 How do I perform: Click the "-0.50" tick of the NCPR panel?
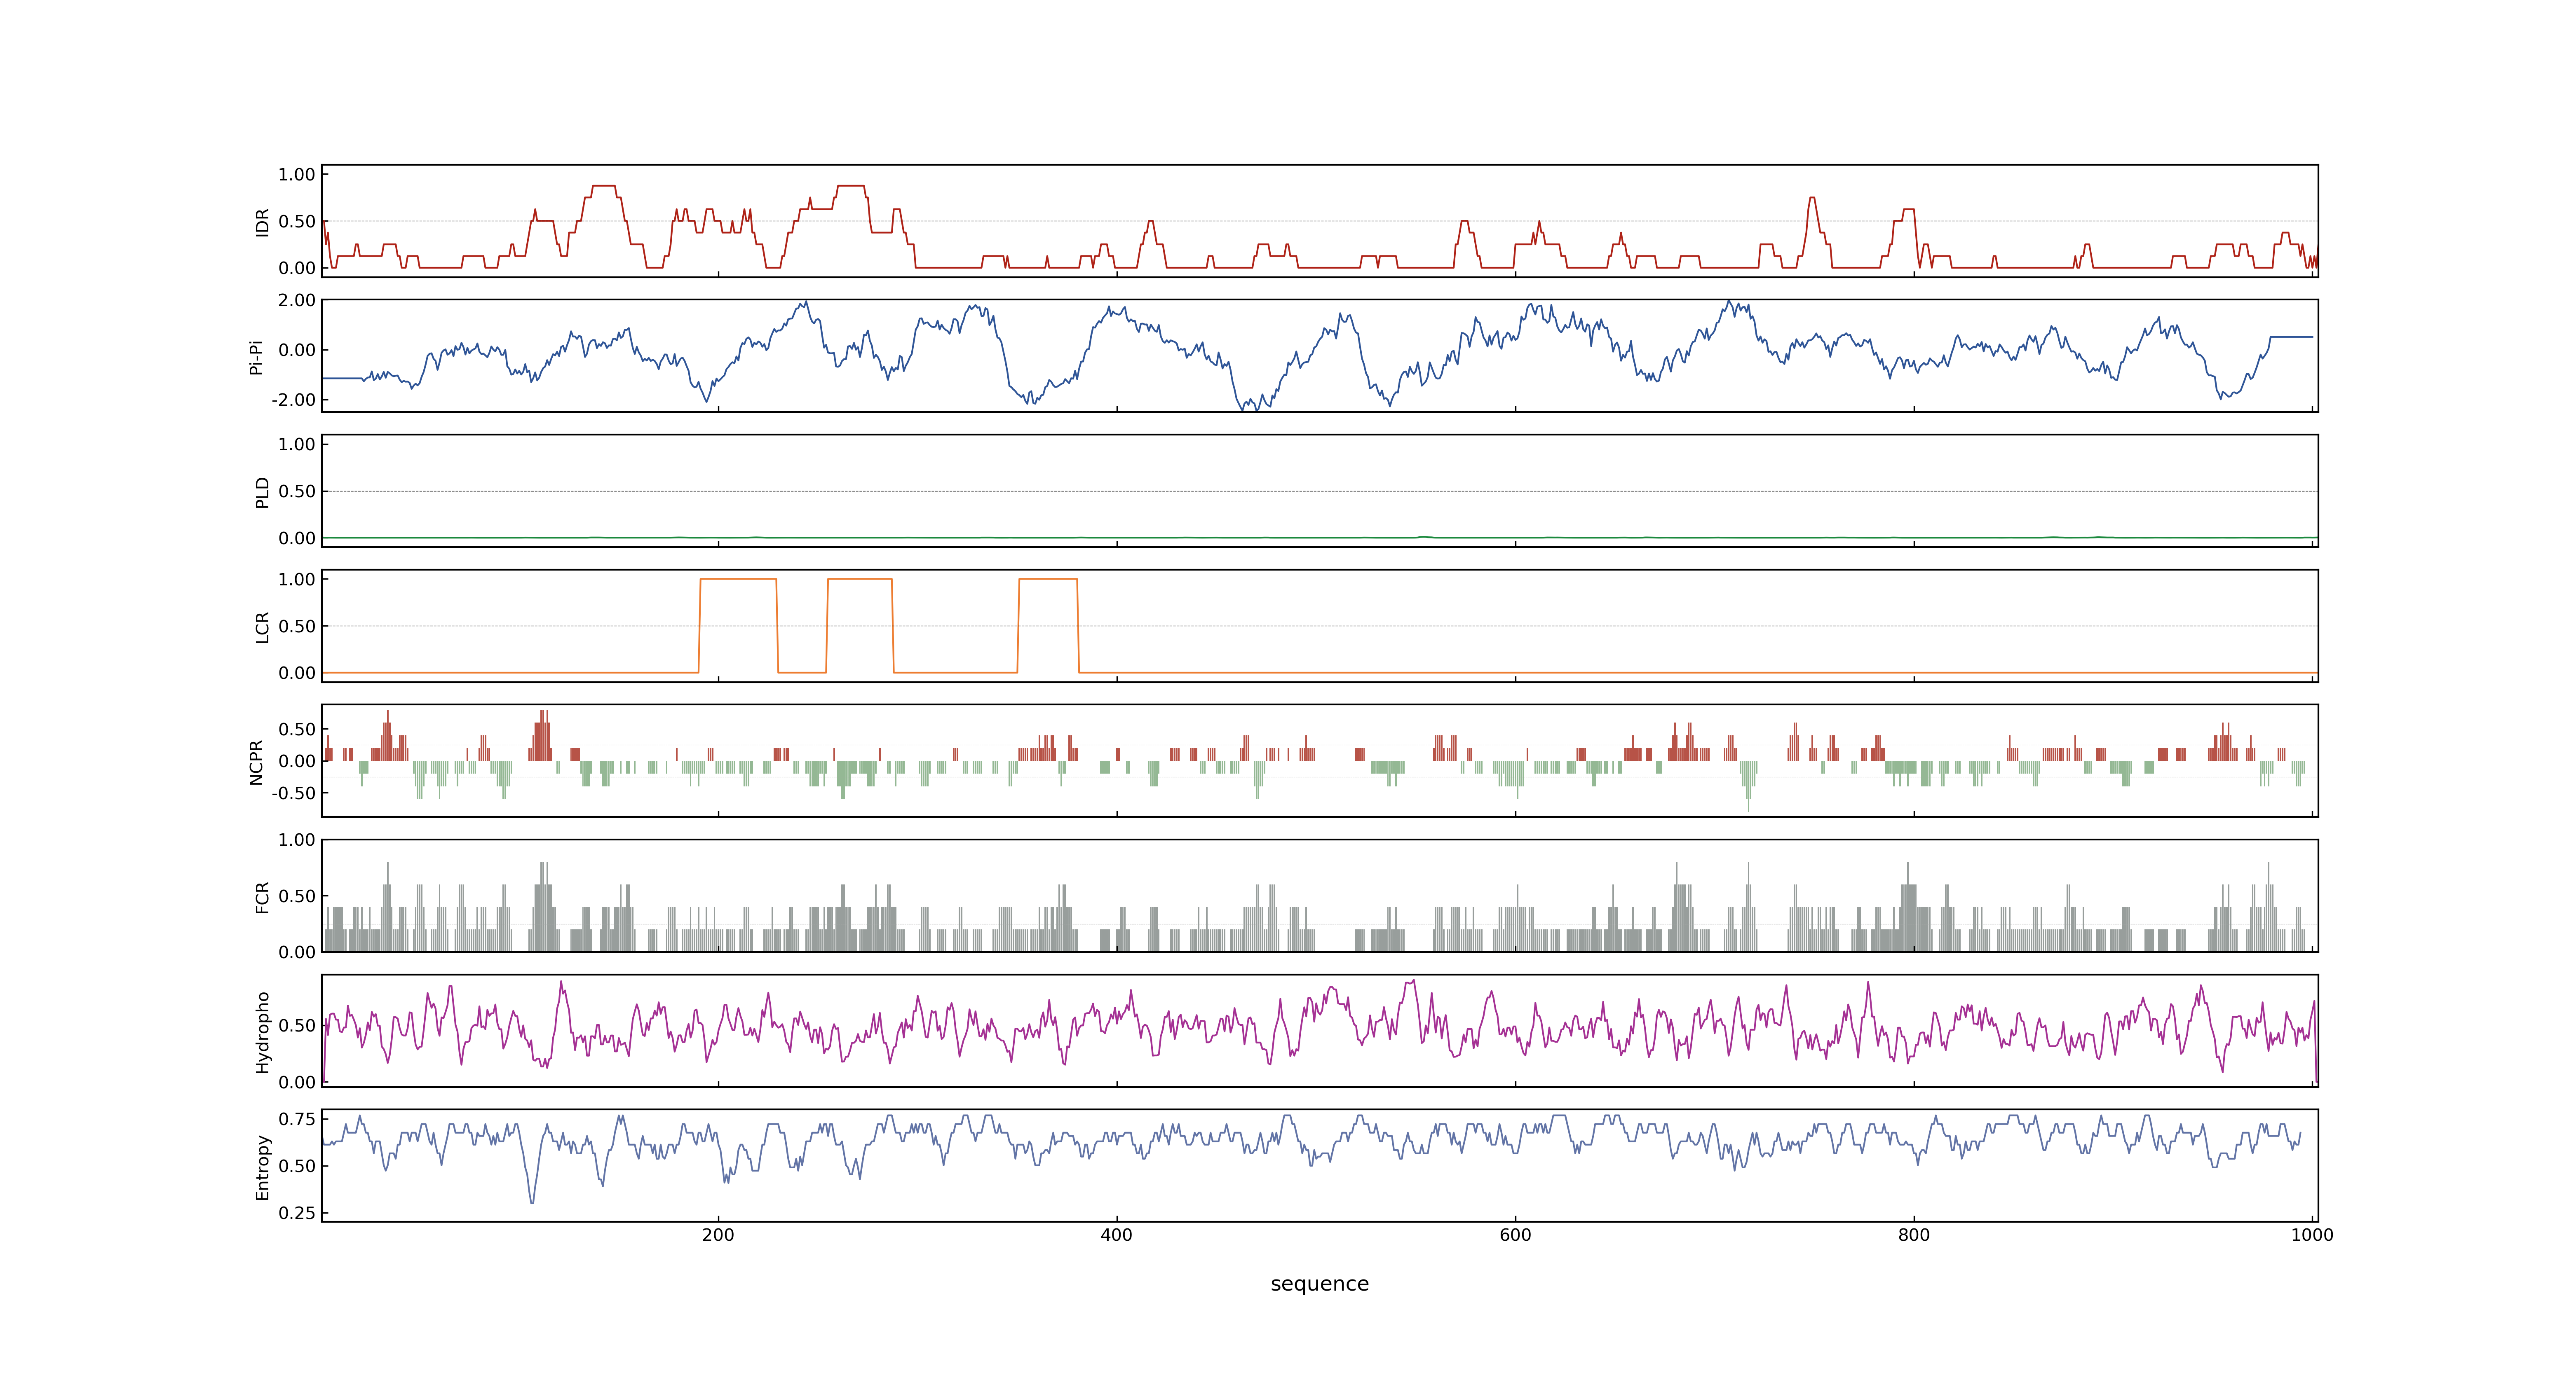[x=294, y=793]
